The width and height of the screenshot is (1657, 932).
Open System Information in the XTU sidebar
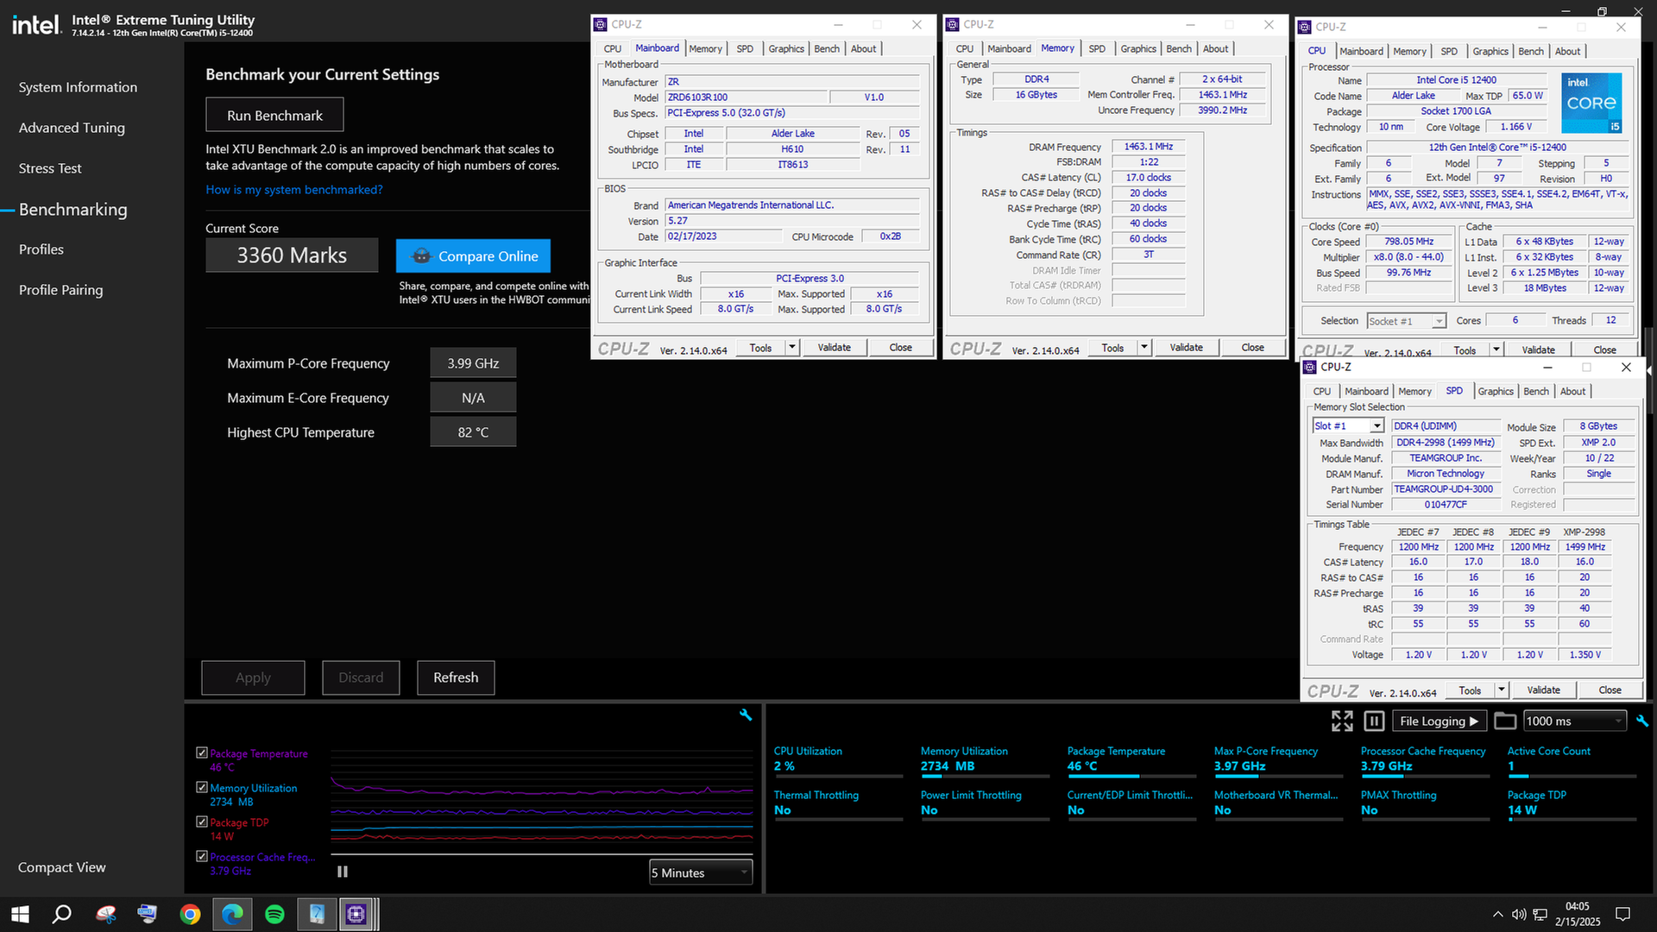pos(78,87)
